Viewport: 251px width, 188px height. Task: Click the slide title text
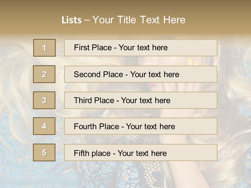tap(124, 20)
